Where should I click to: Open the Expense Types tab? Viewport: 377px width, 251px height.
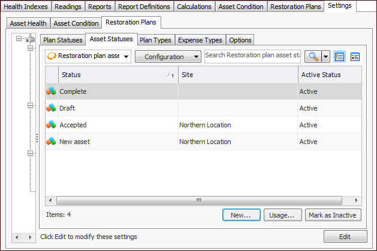[201, 40]
